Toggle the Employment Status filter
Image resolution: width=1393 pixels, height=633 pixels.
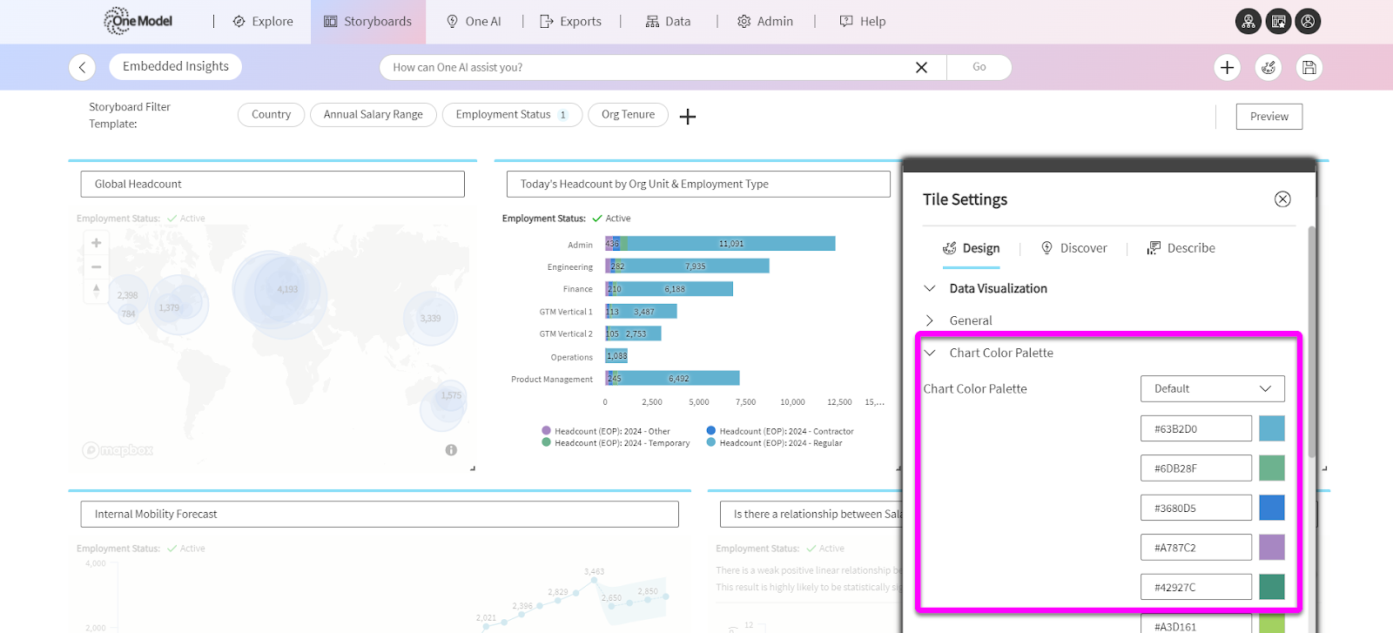click(x=511, y=115)
